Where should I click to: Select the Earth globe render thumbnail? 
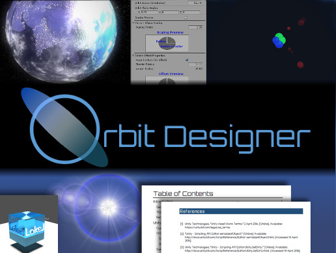click(61, 41)
